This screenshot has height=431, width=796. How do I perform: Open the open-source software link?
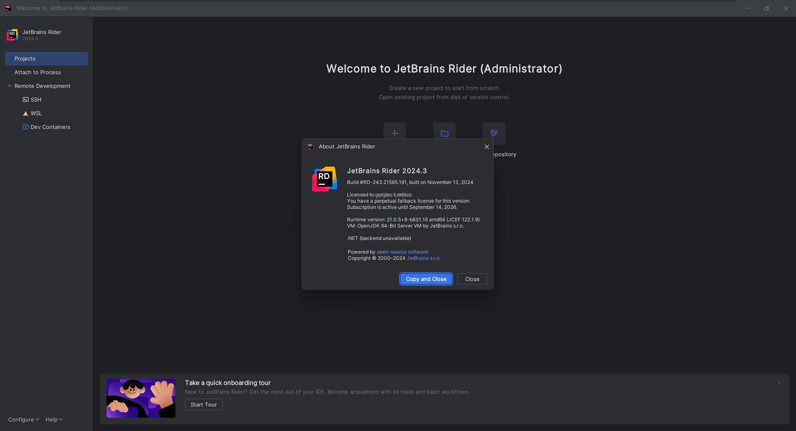pyautogui.click(x=402, y=252)
